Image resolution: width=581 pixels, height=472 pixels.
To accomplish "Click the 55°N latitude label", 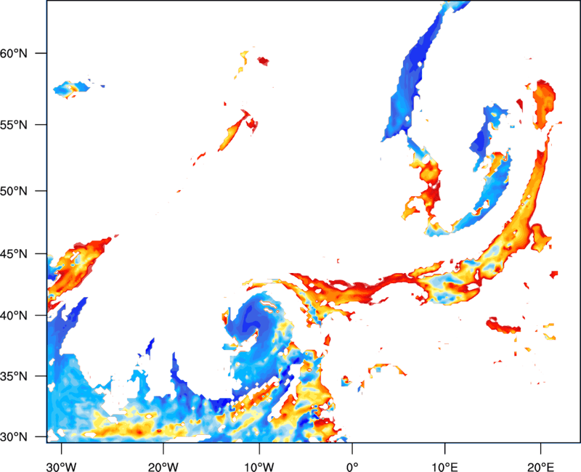I will (14, 124).
